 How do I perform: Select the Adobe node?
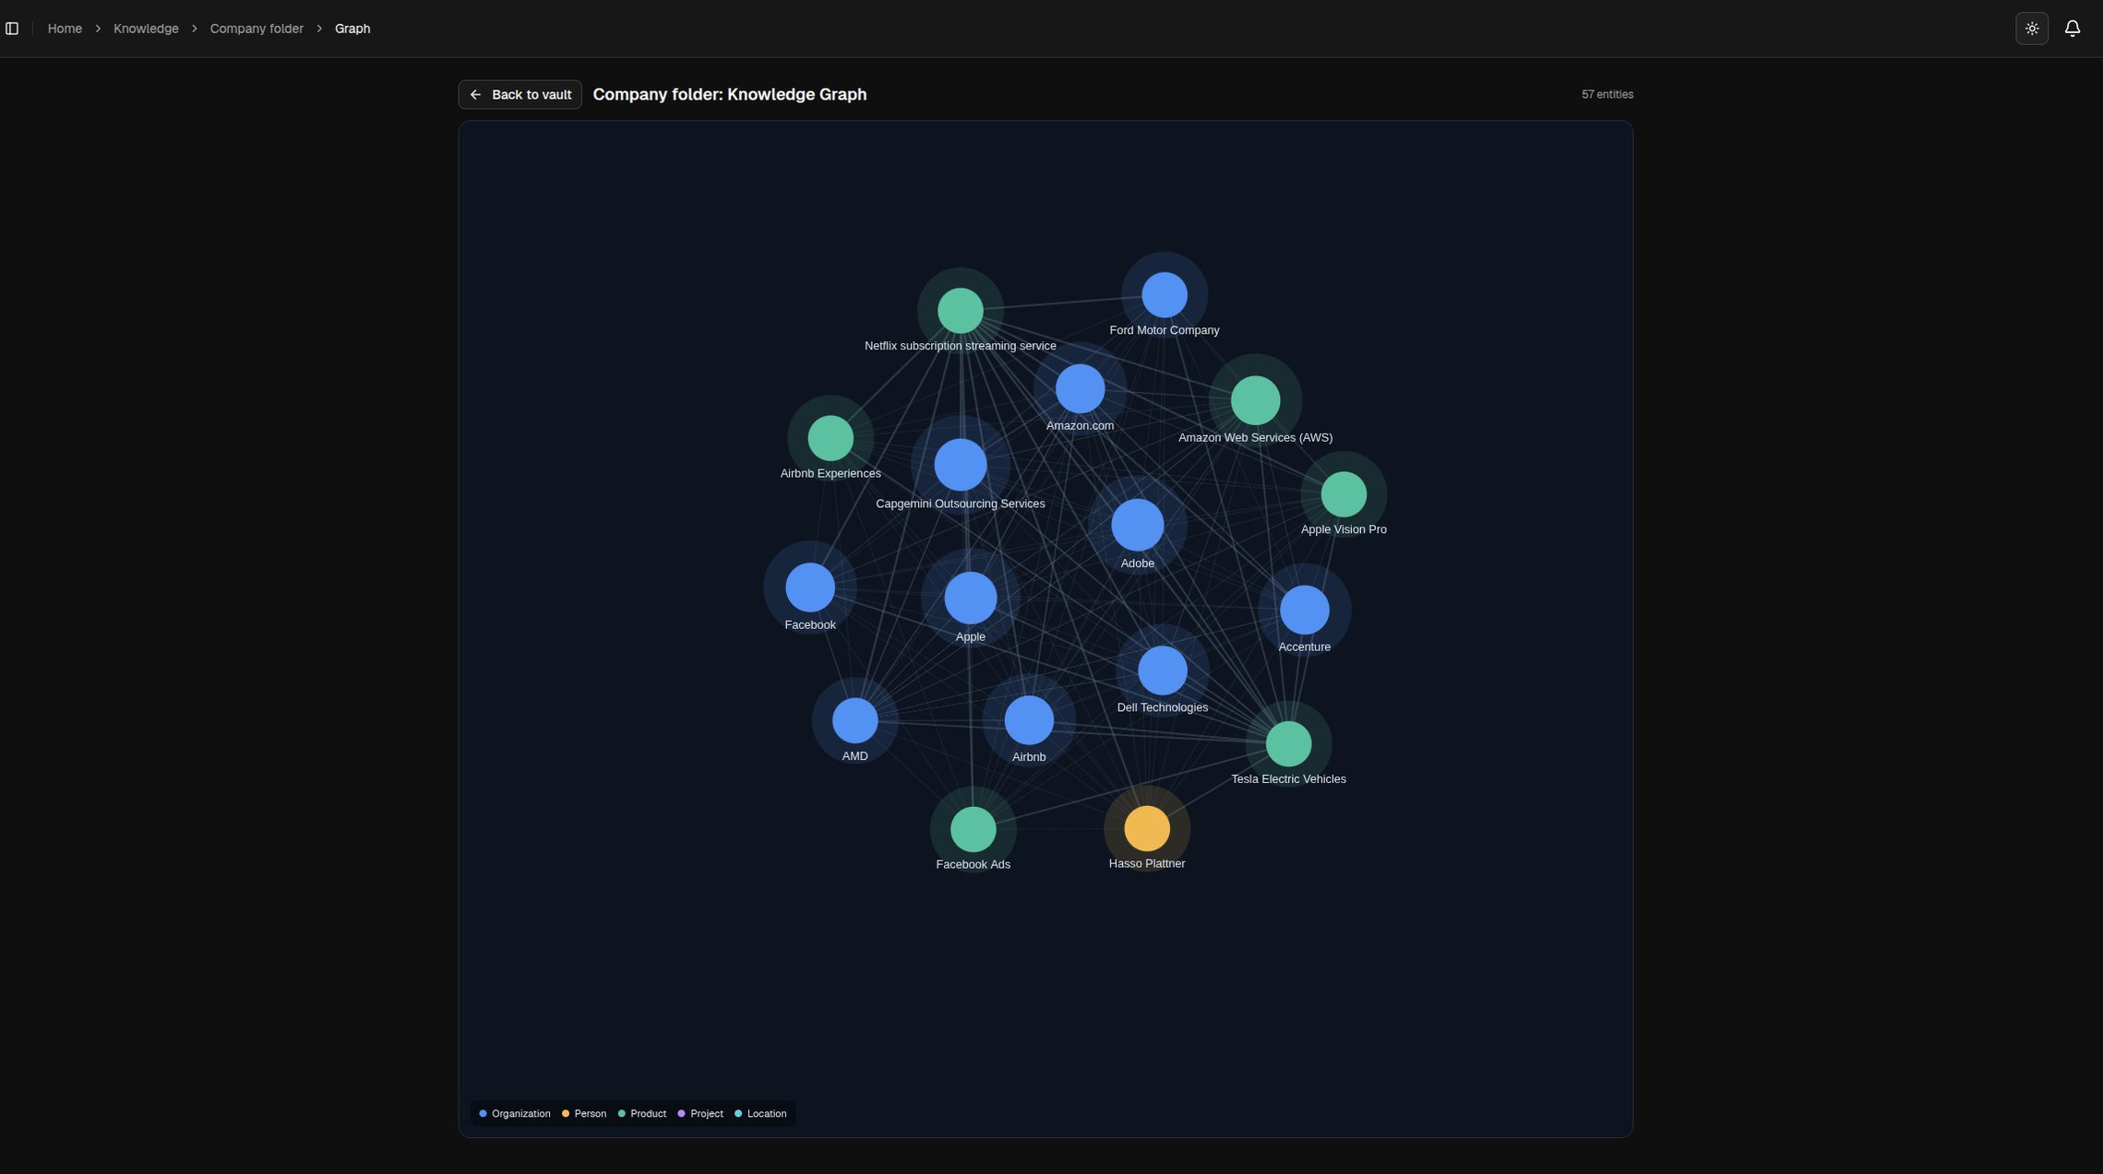(x=1137, y=525)
